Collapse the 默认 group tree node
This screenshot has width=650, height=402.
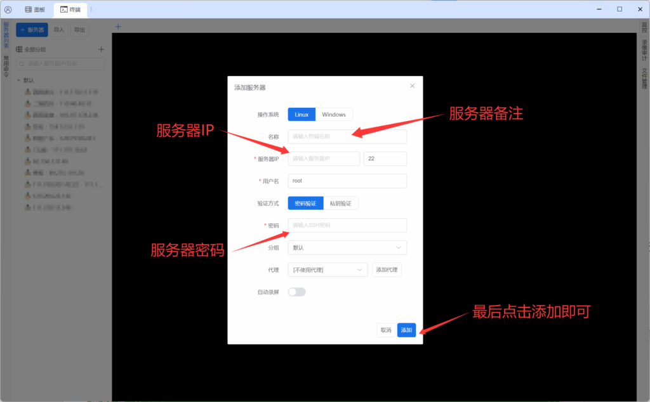[18, 81]
